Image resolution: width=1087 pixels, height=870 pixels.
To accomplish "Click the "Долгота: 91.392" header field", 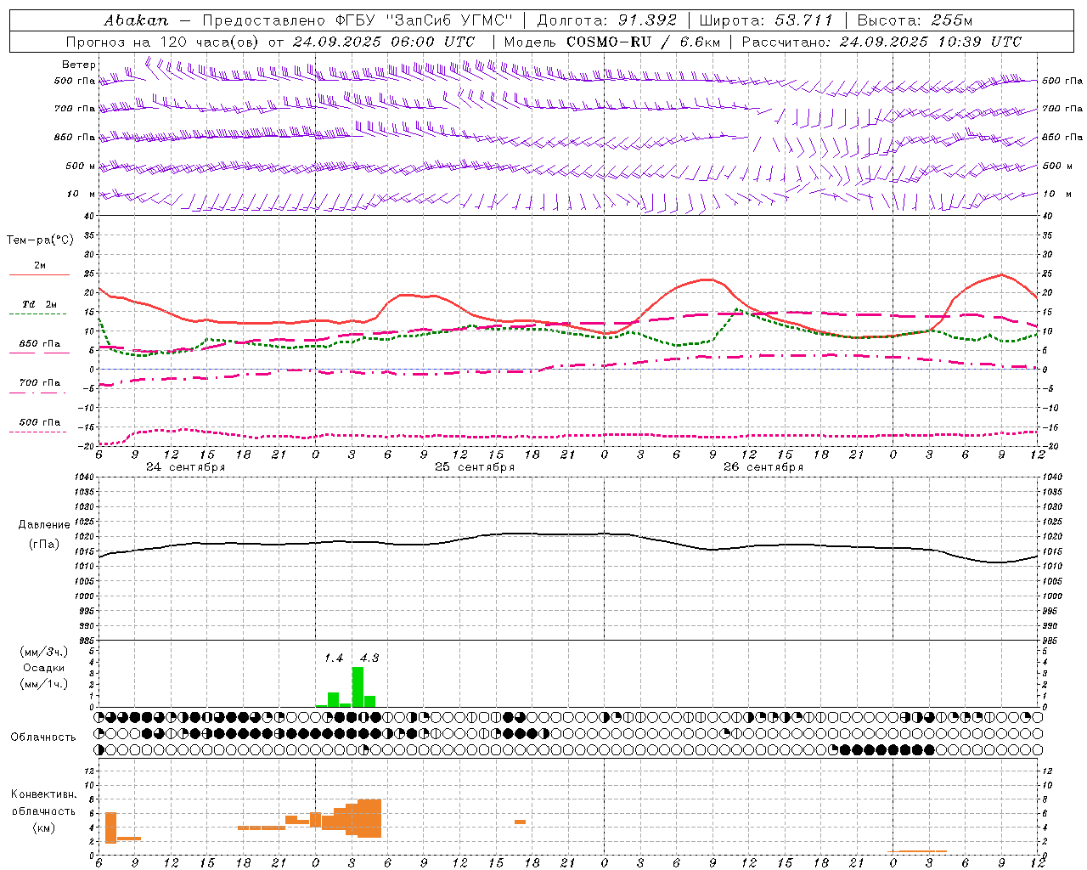I will click(607, 20).
